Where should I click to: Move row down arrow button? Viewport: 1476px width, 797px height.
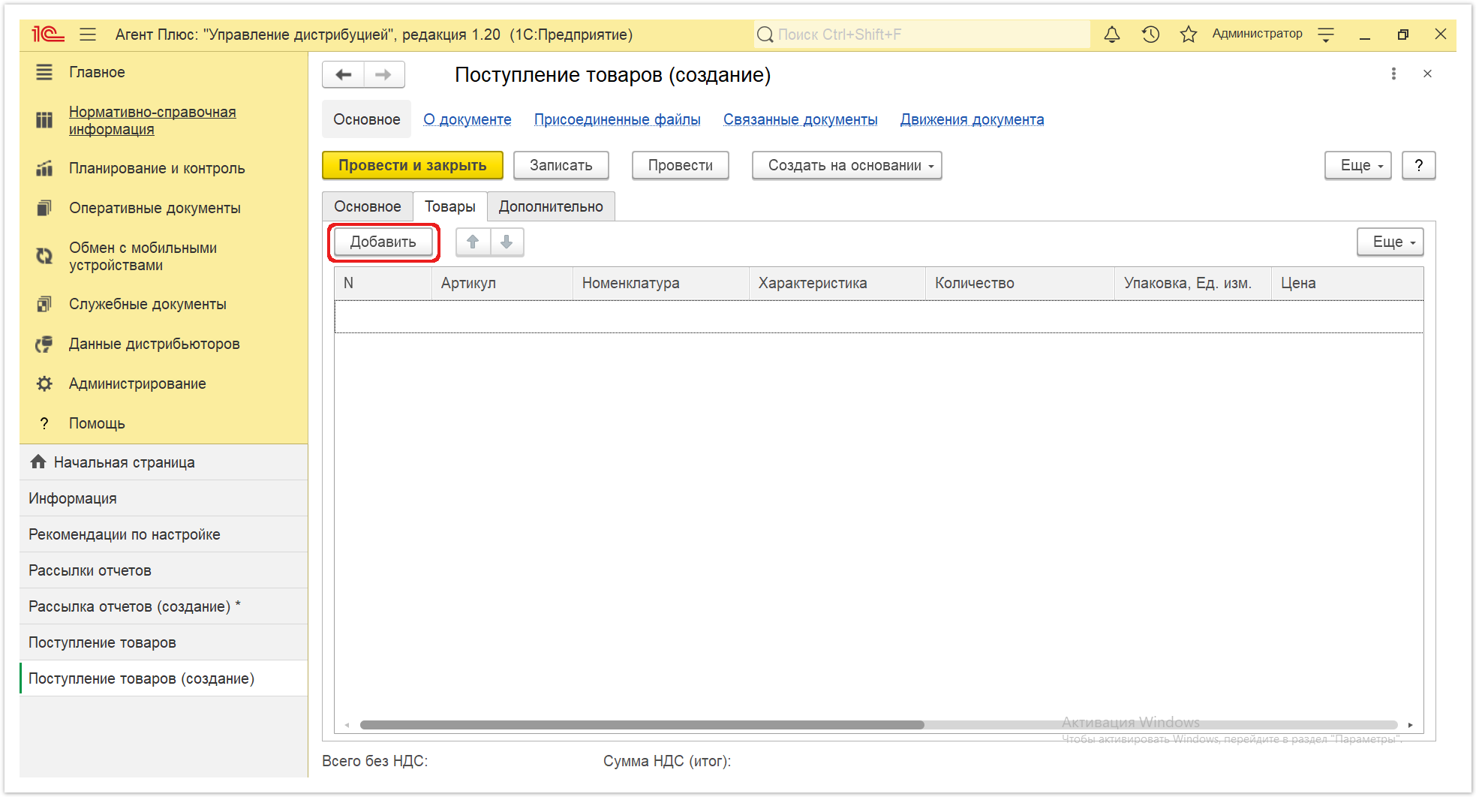(x=507, y=242)
